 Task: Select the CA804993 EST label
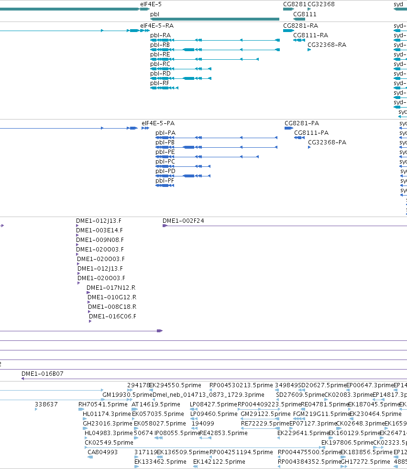click(x=103, y=452)
